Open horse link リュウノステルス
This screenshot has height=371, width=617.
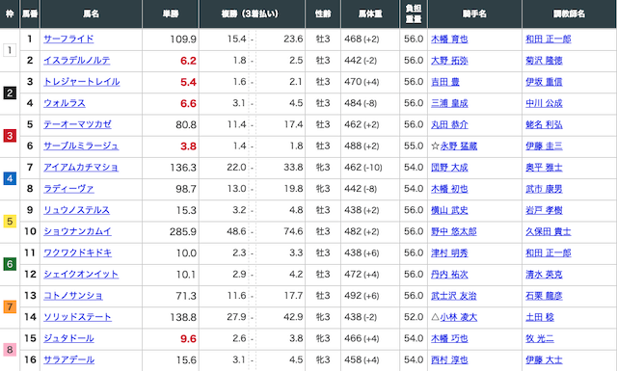click(77, 210)
